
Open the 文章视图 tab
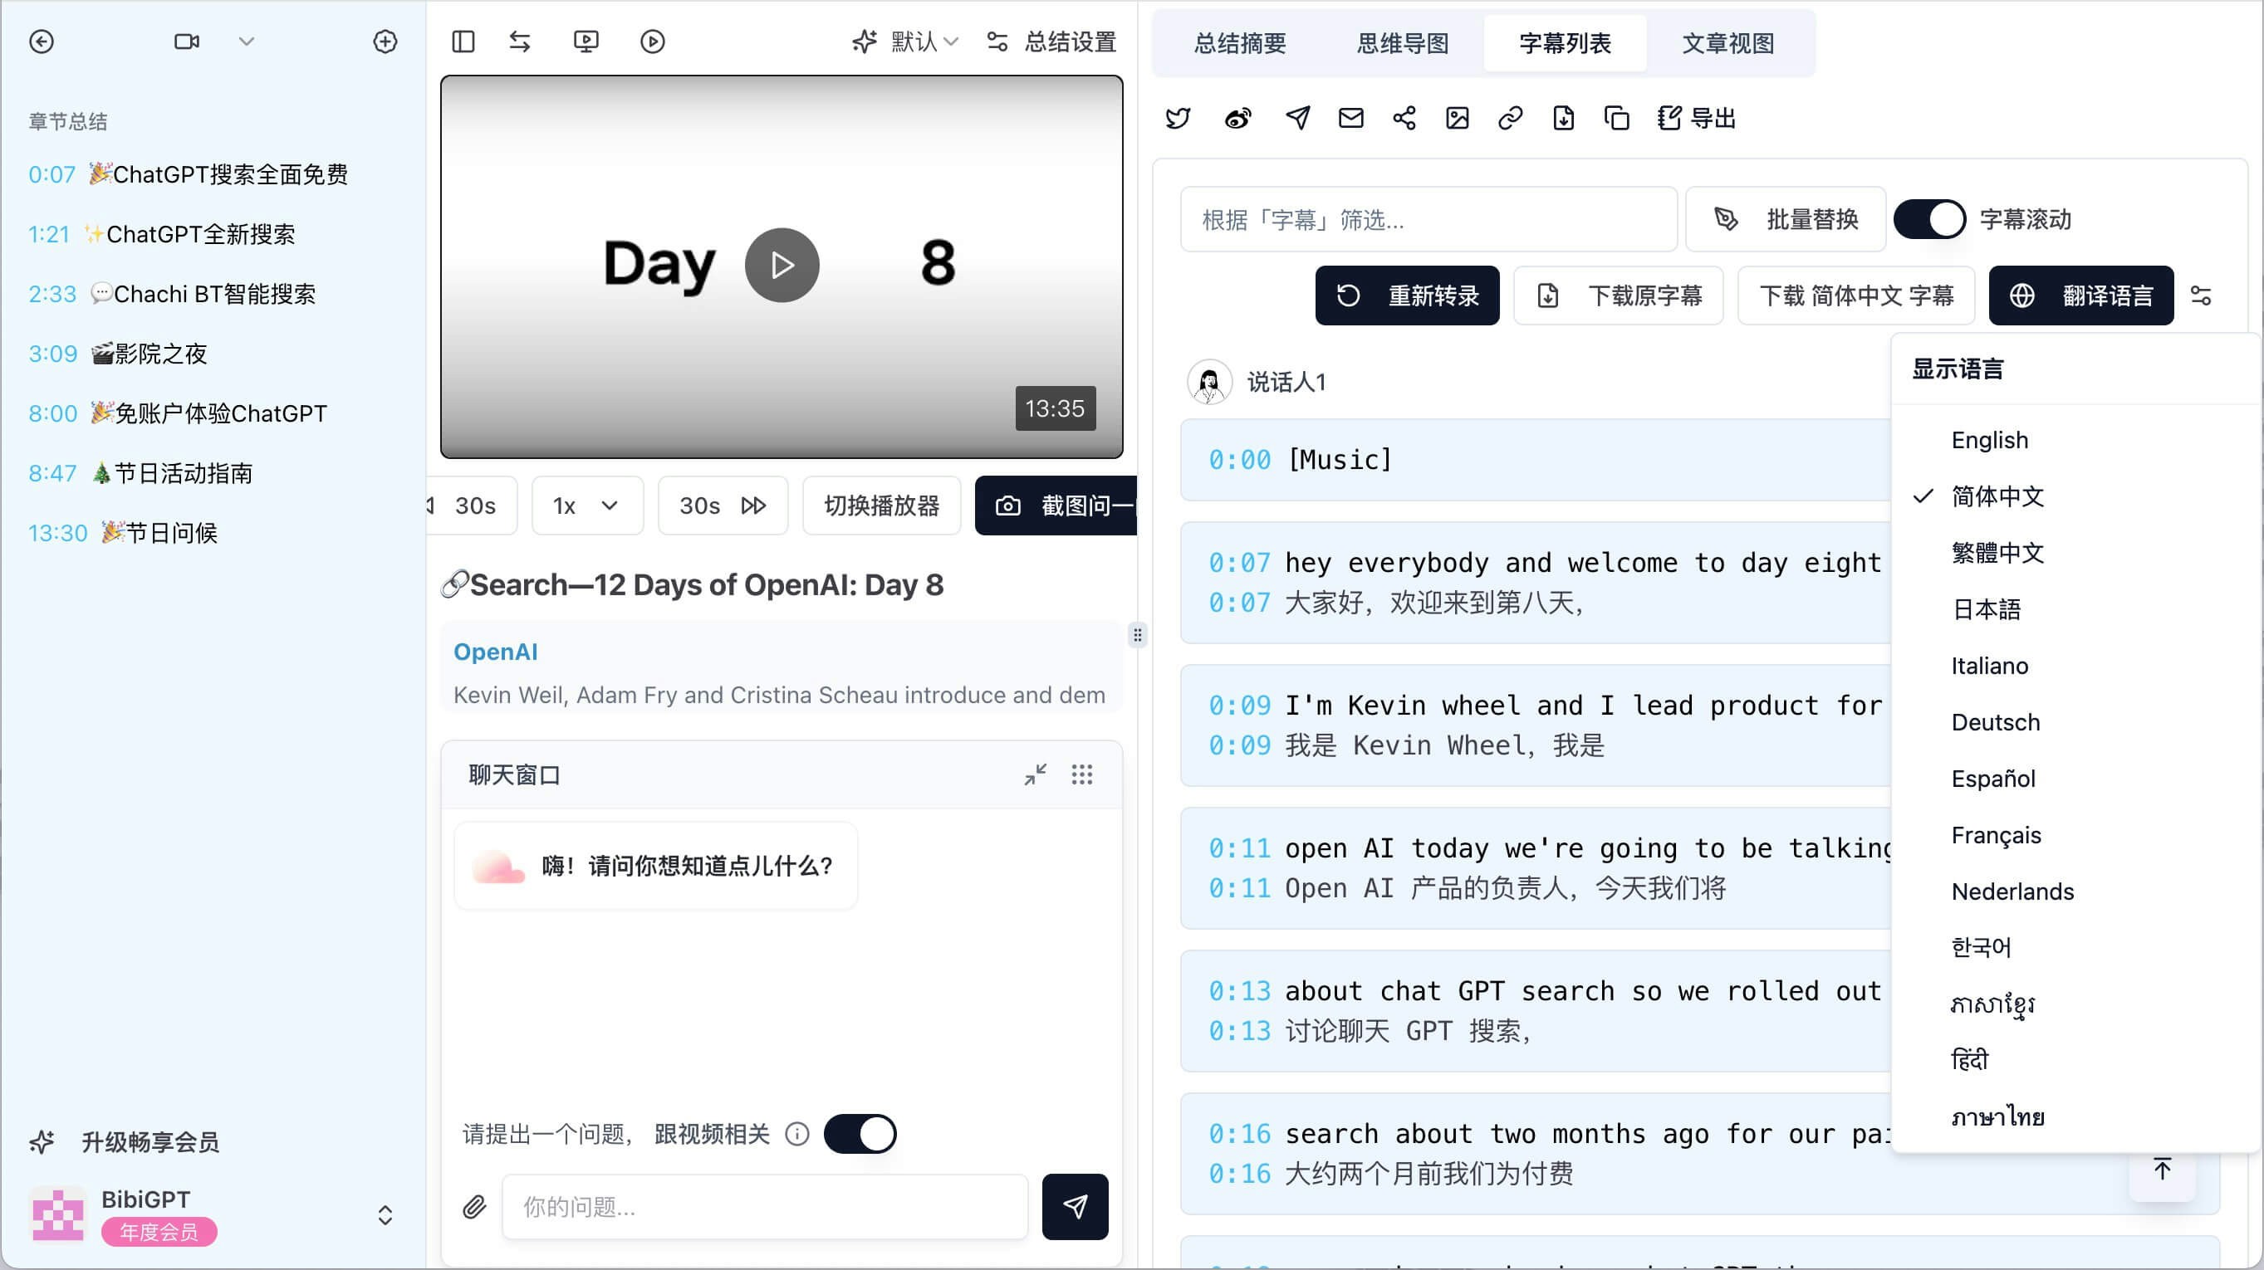[1727, 43]
